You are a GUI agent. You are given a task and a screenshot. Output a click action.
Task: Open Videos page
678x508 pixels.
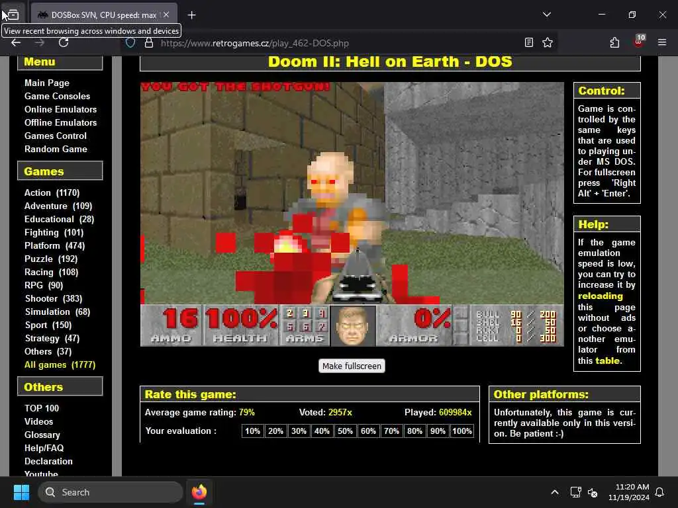pos(38,421)
